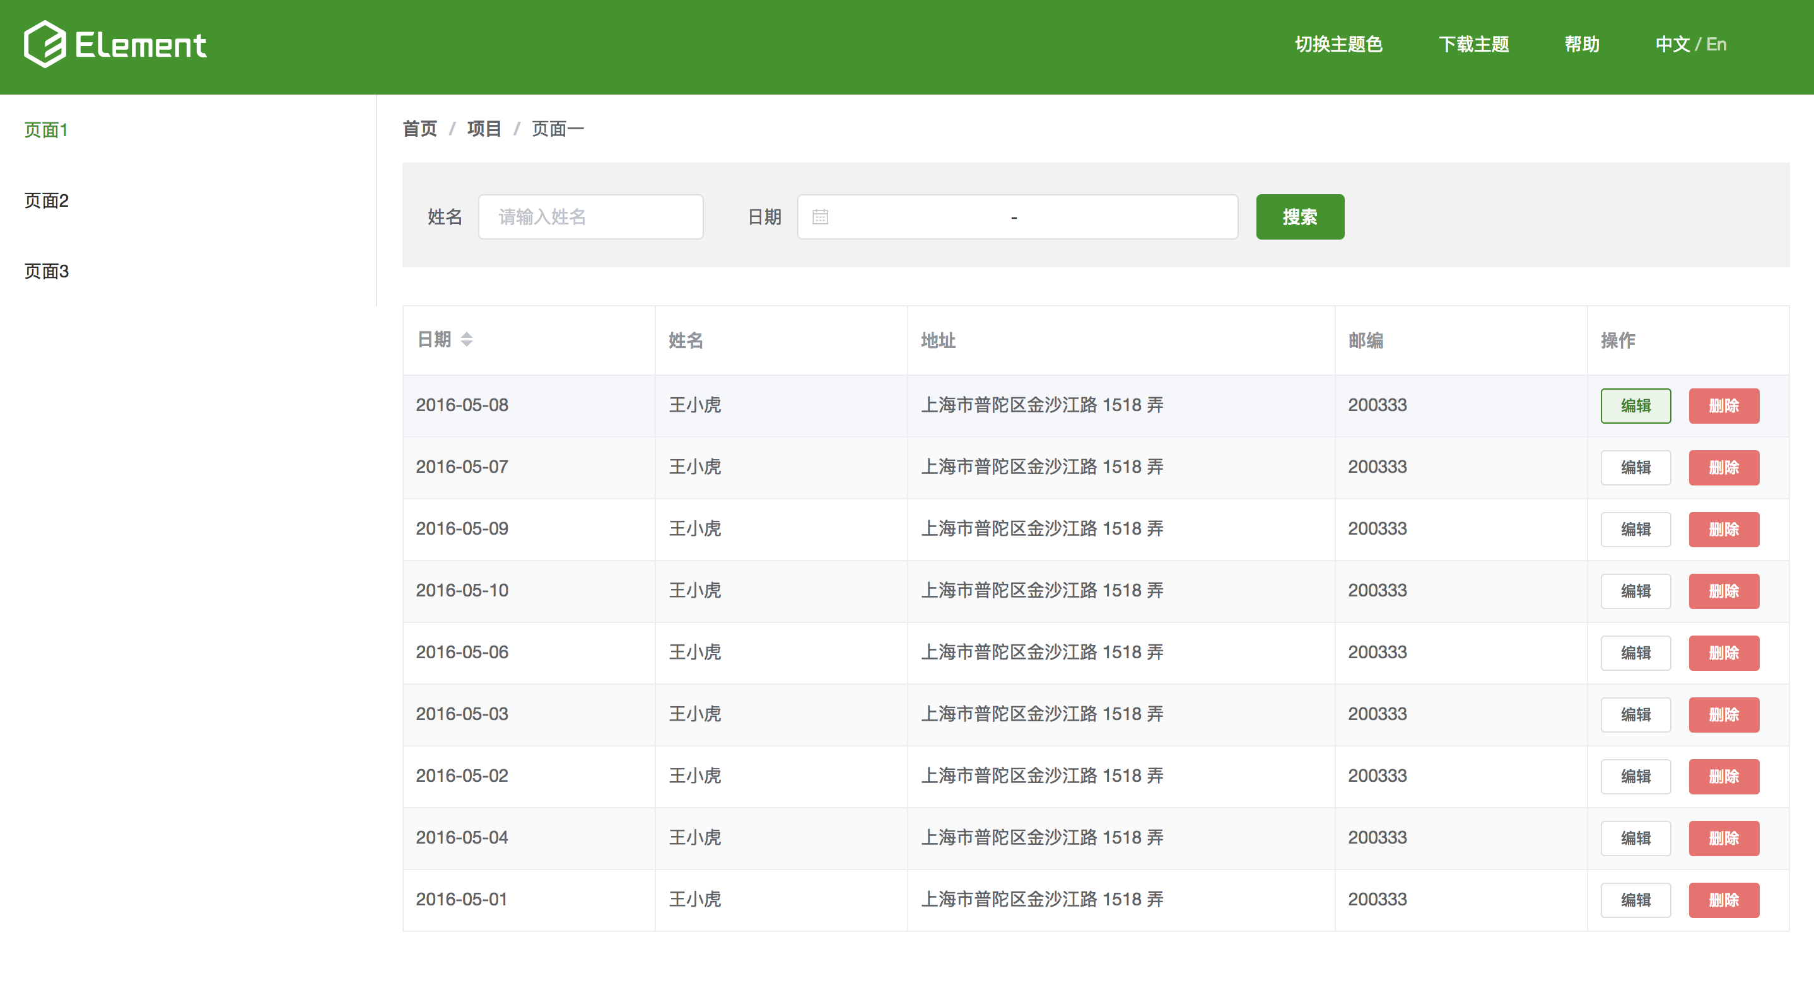This screenshot has height=1005, width=1814.
Task: Click the calendar icon in date field
Action: pos(820,217)
